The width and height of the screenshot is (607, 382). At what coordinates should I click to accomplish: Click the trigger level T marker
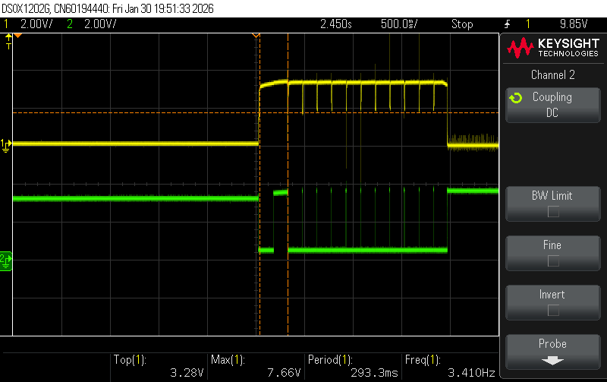[8, 42]
